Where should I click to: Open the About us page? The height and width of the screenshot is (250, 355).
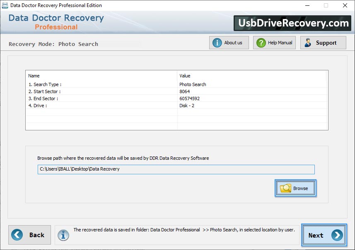click(229, 43)
